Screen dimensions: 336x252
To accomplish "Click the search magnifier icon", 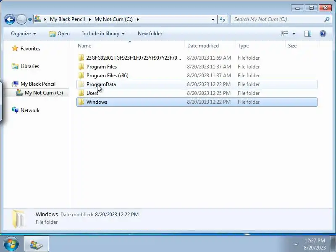I will pyautogui.click(x=327, y=19).
